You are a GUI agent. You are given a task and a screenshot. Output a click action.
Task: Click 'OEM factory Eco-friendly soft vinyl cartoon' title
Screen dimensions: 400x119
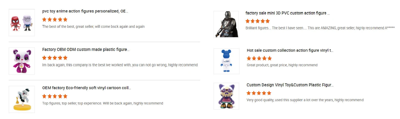[87, 88]
